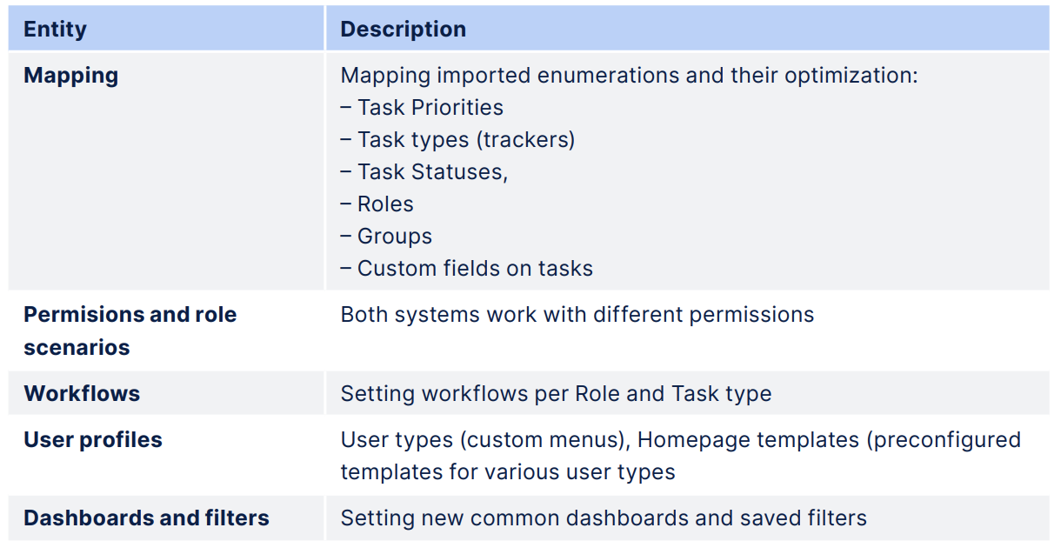Click the Mapping imported enumerations line
This screenshot has width=1054, height=541.
click(628, 76)
